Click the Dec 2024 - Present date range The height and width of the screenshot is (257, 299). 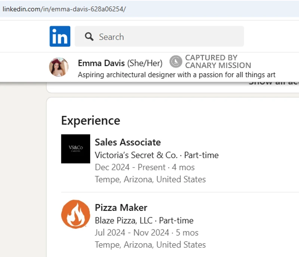pos(130,167)
